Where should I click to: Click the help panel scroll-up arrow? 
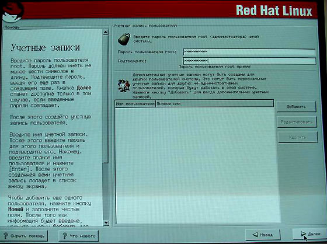coord(106,32)
